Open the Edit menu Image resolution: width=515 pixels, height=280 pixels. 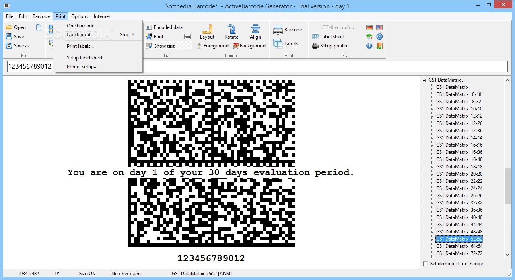23,16
